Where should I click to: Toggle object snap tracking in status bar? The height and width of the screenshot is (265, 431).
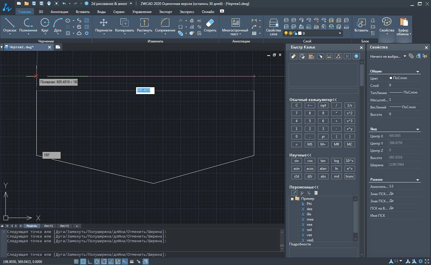click(111, 262)
